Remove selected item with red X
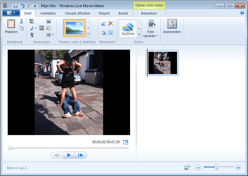Image resolution: width=248 pixels, height=176 pixels. (111, 24)
